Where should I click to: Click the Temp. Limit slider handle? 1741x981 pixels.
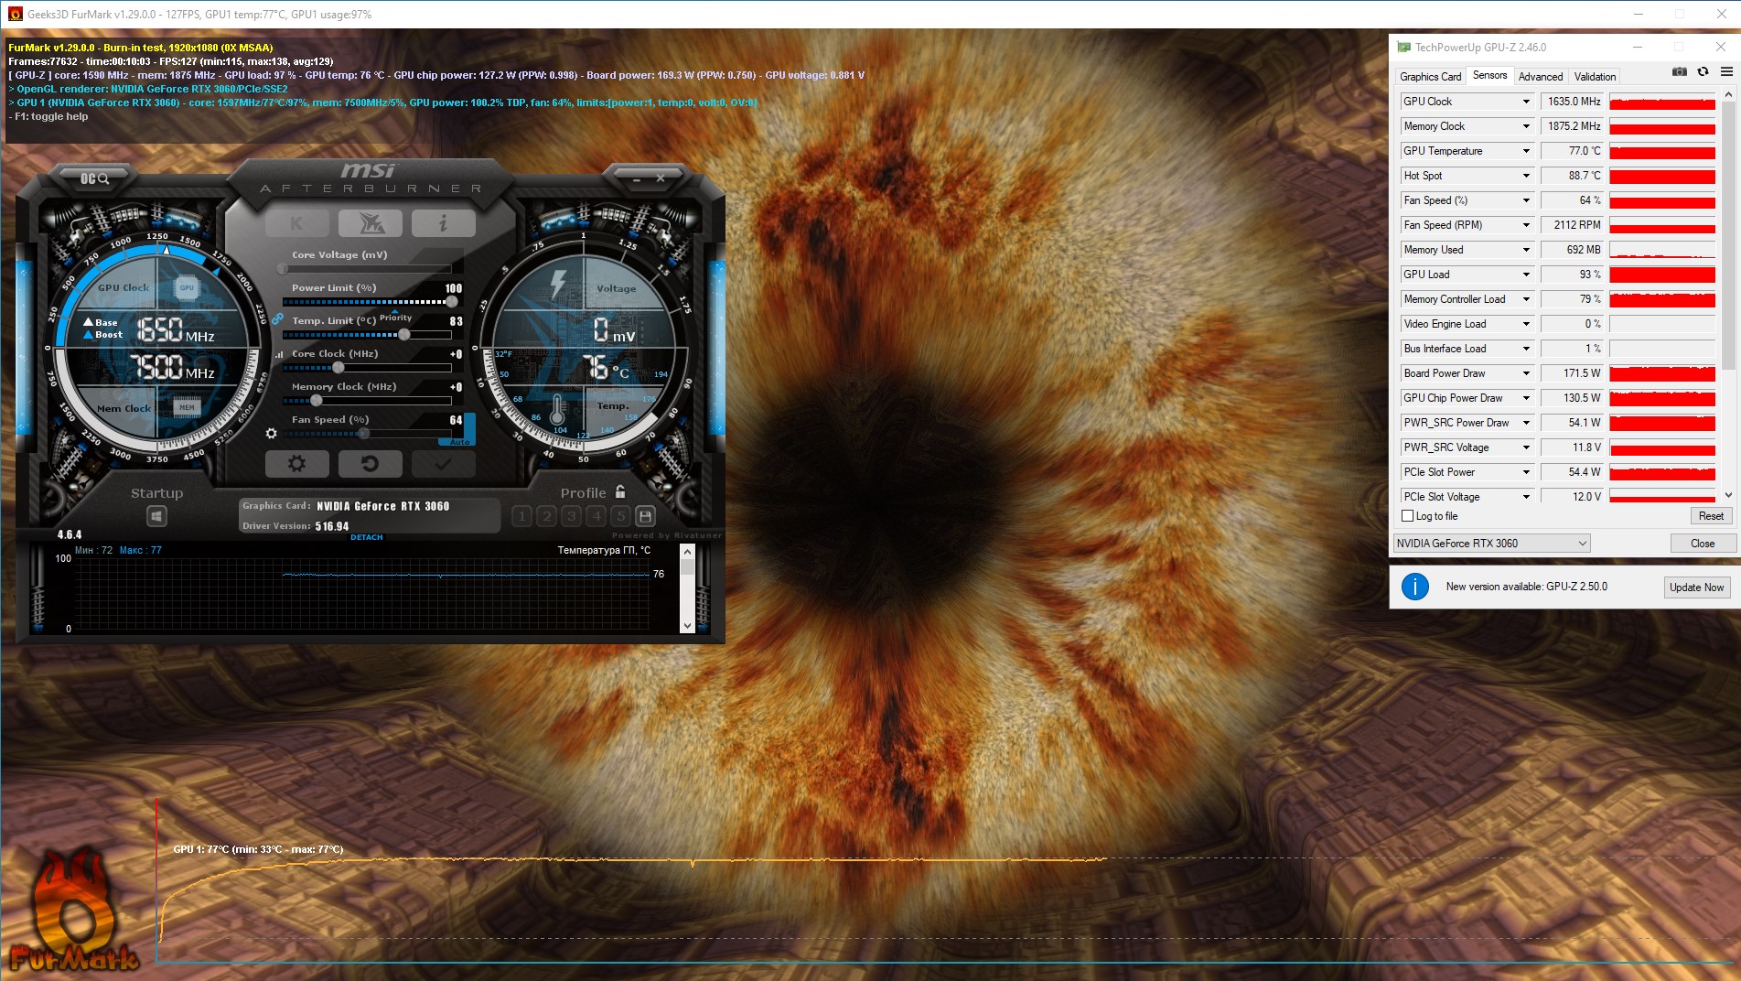pyautogui.click(x=404, y=335)
